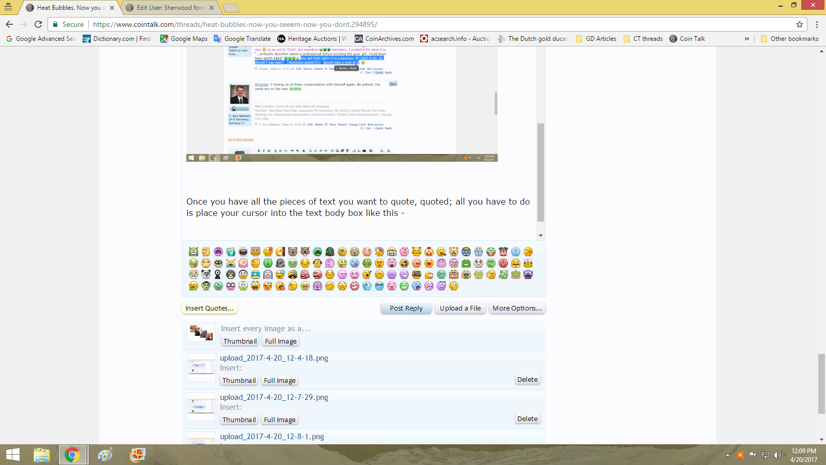
Task: Insert the panda smiley
Action: tap(206, 274)
